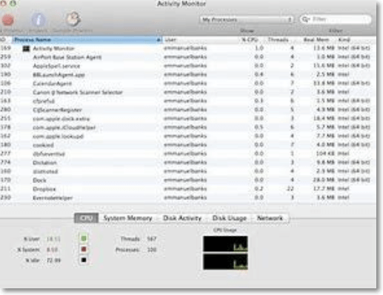The image size is (383, 295).
Task: Click the 104 KB memory value
Action: click(325, 153)
